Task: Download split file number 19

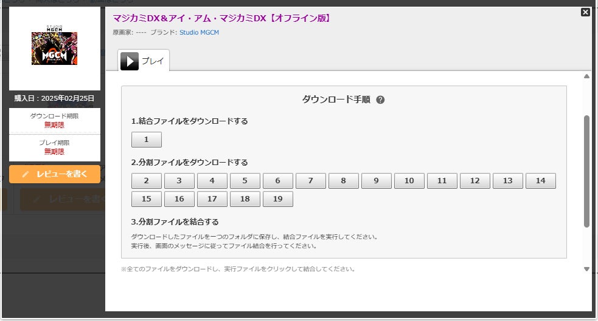Action: click(278, 199)
